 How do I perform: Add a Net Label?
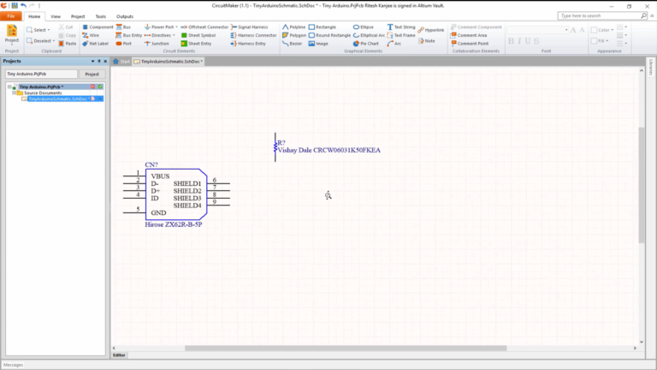pos(96,44)
